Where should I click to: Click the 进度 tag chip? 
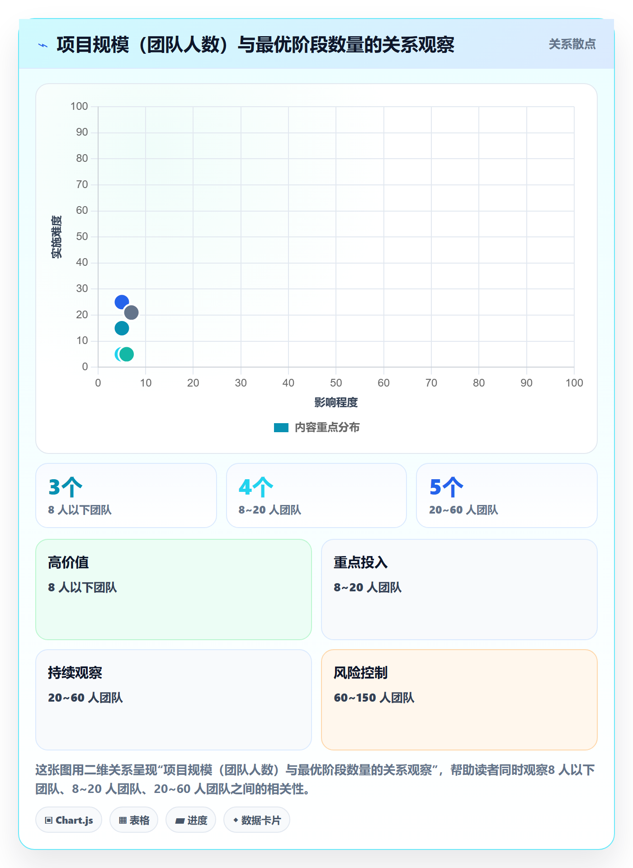pyautogui.click(x=191, y=820)
